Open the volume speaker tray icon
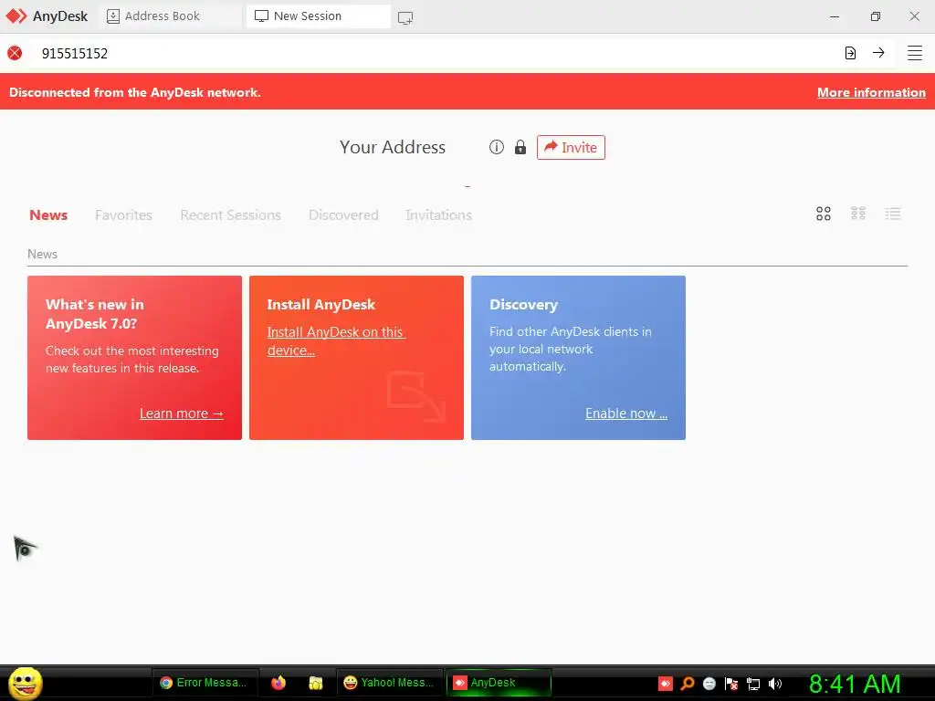Viewport: 935px width, 701px height. tap(774, 684)
